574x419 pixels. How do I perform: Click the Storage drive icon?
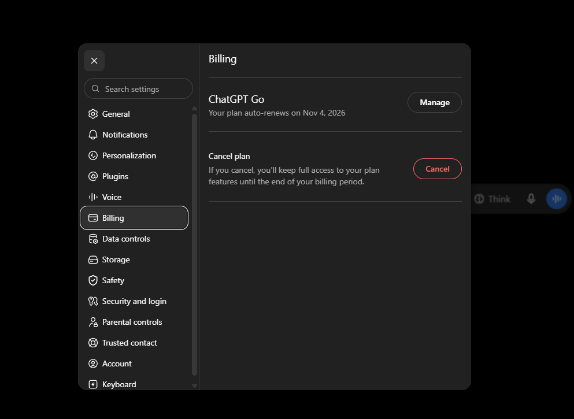(93, 260)
